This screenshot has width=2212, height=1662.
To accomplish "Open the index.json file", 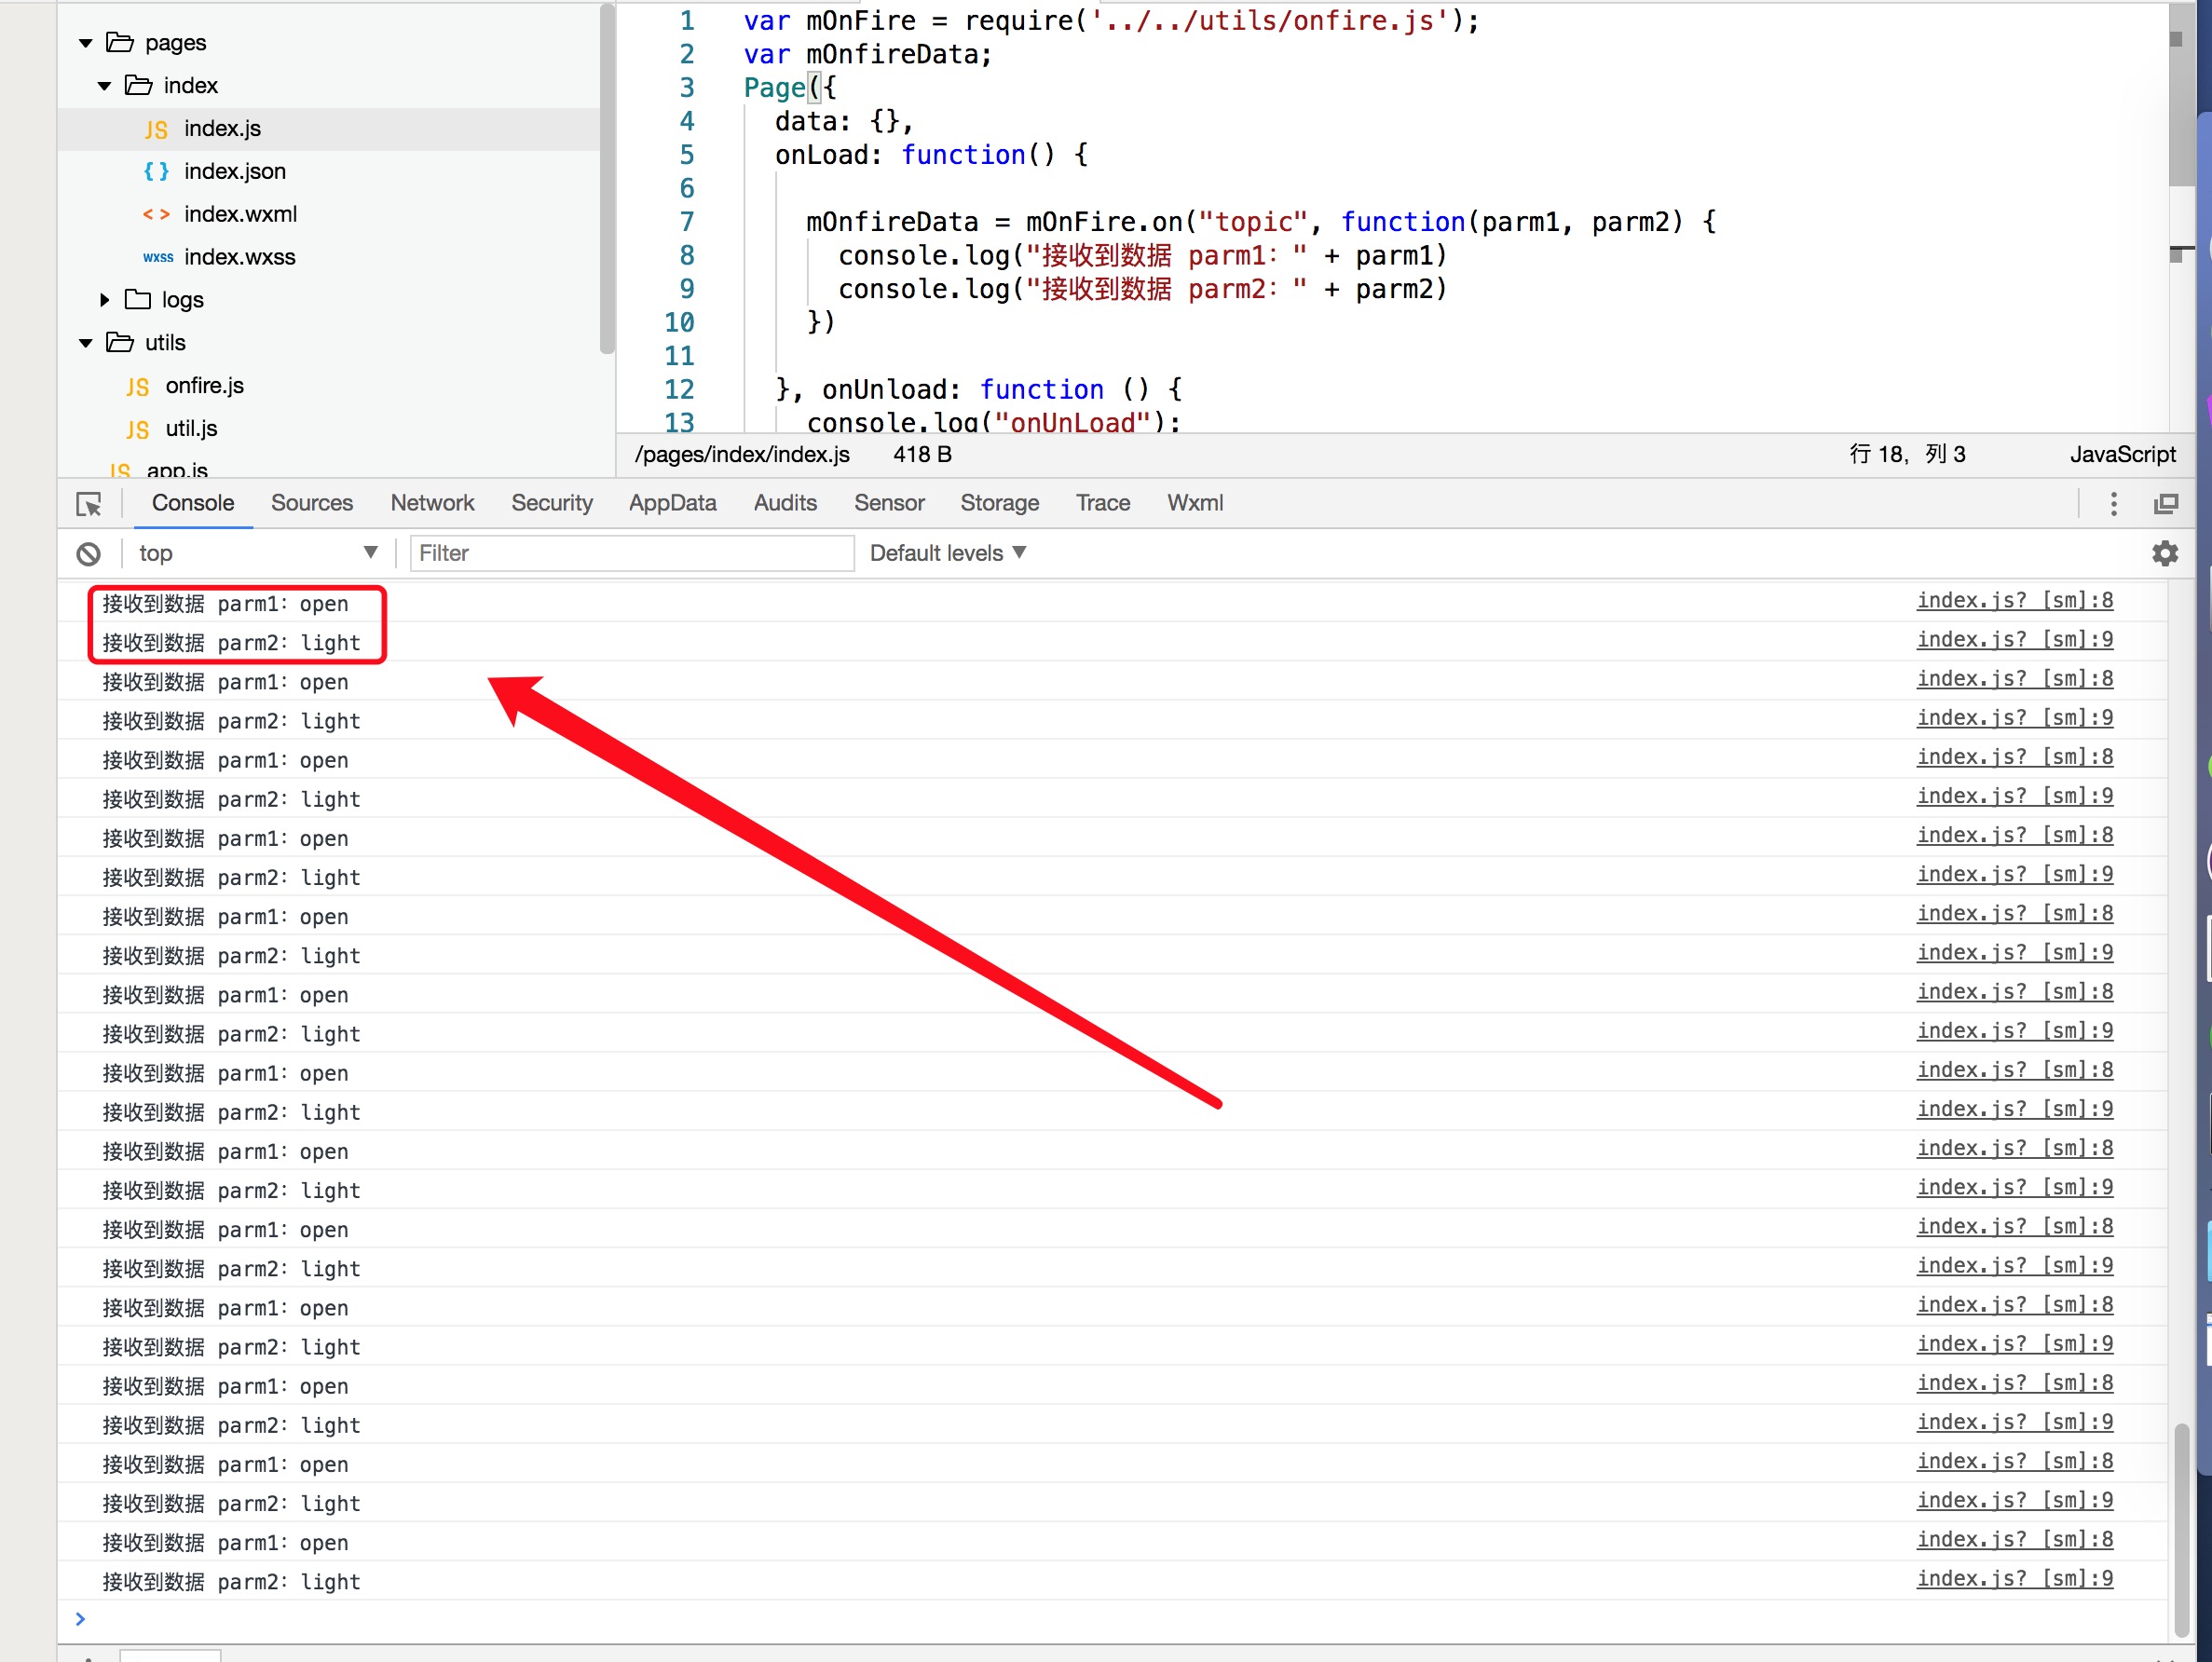I will pos(234,171).
